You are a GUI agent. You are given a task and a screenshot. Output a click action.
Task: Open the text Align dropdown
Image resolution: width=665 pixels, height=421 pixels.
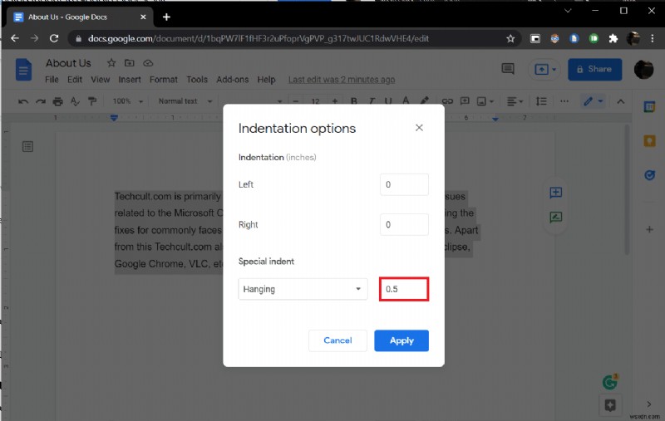click(515, 101)
